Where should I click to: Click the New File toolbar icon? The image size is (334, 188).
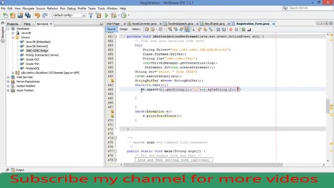click(x=6, y=15)
